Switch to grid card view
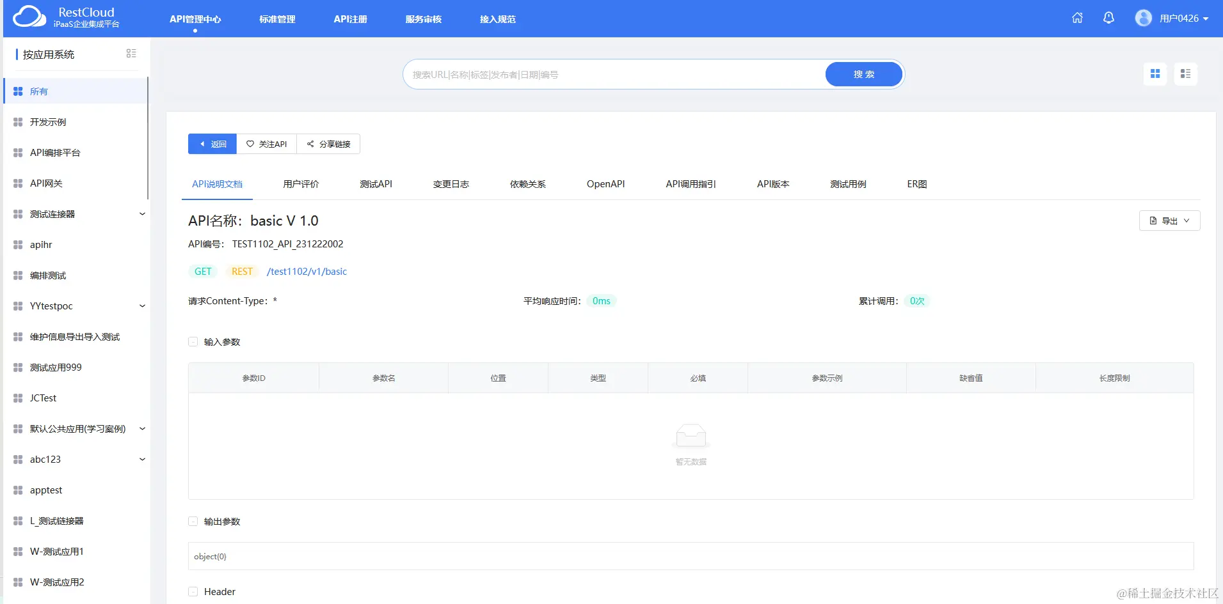This screenshot has height=604, width=1223. pyautogui.click(x=1155, y=74)
